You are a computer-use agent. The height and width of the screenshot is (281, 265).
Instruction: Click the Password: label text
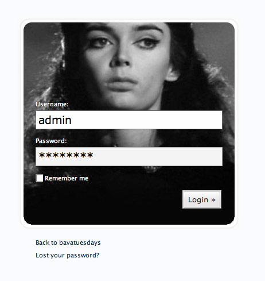pyautogui.click(x=51, y=141)
